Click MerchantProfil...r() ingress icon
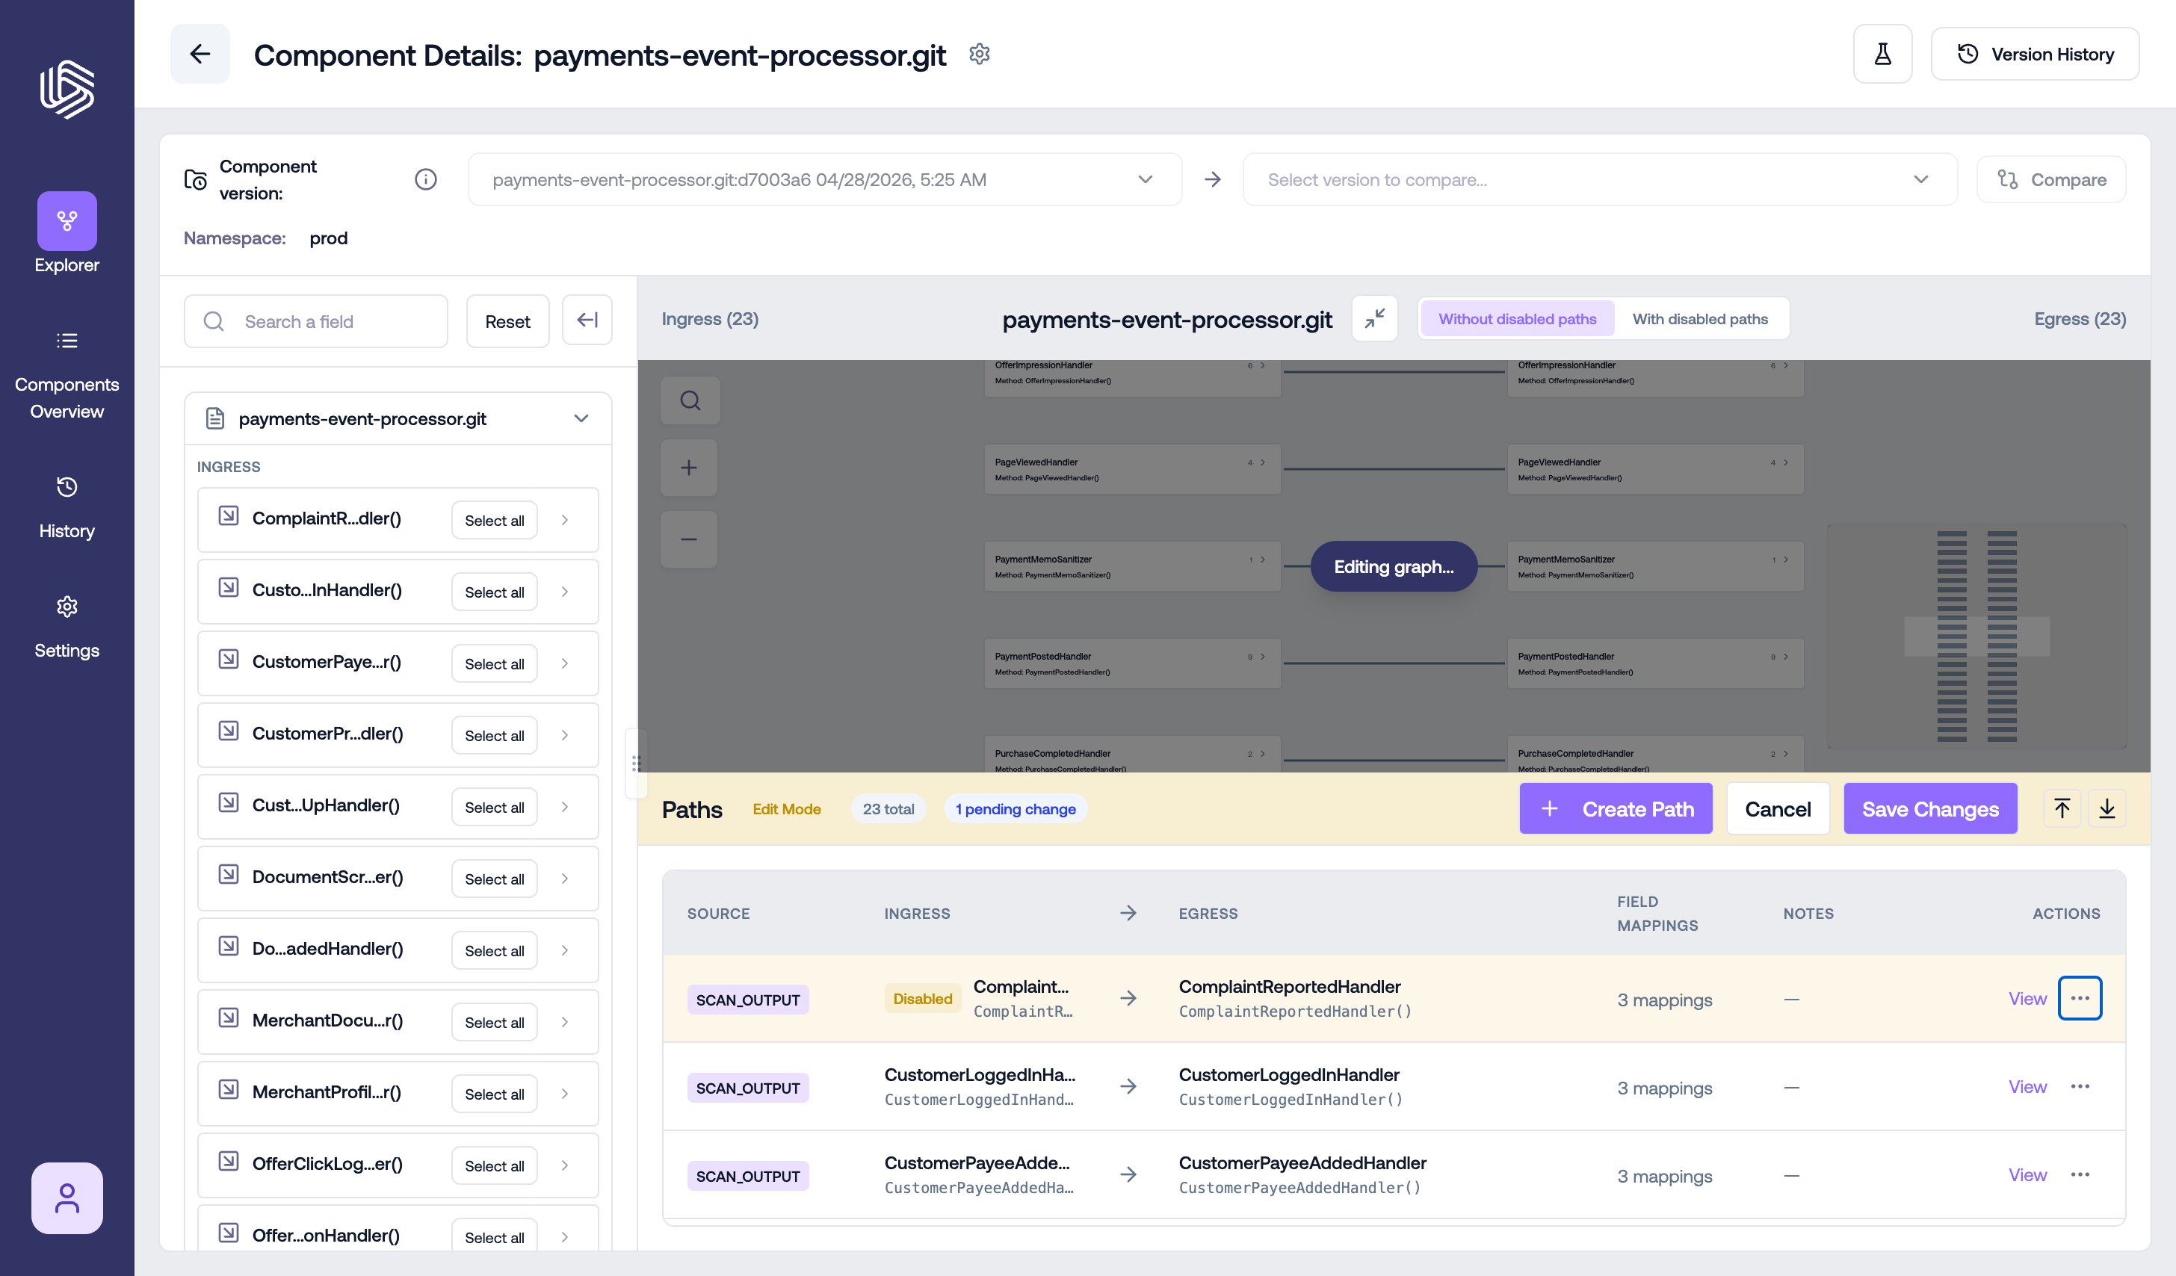The height and width of the screenshot is (1276, 2176). pos(228,1088)
